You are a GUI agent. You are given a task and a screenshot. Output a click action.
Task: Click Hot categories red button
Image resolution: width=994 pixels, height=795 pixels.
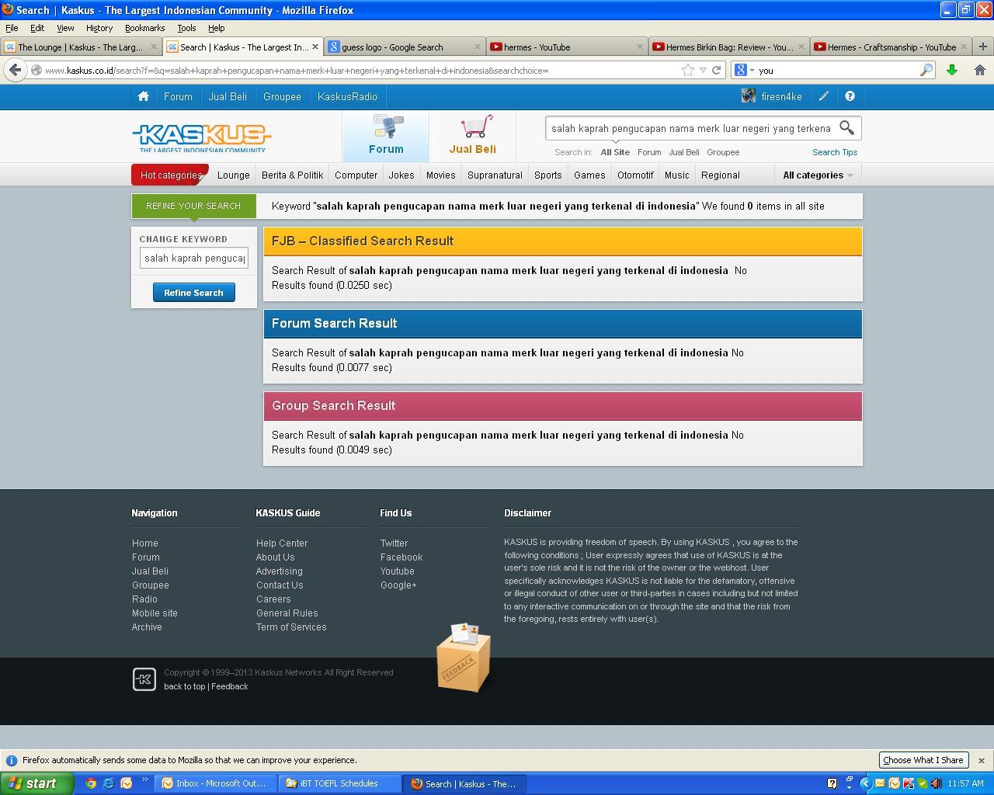(170, 175)
